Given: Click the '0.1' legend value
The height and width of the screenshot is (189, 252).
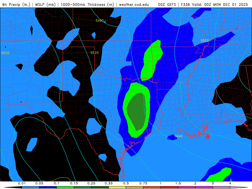Looking at the screenshot, I should 56,183.
